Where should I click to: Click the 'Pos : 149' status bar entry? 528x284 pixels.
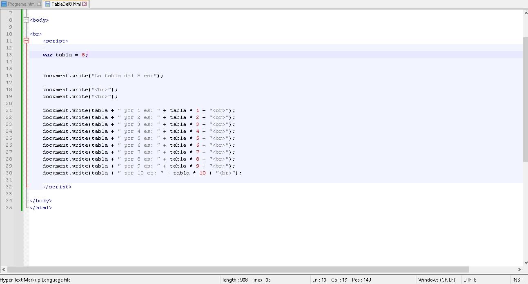point(361,280)
